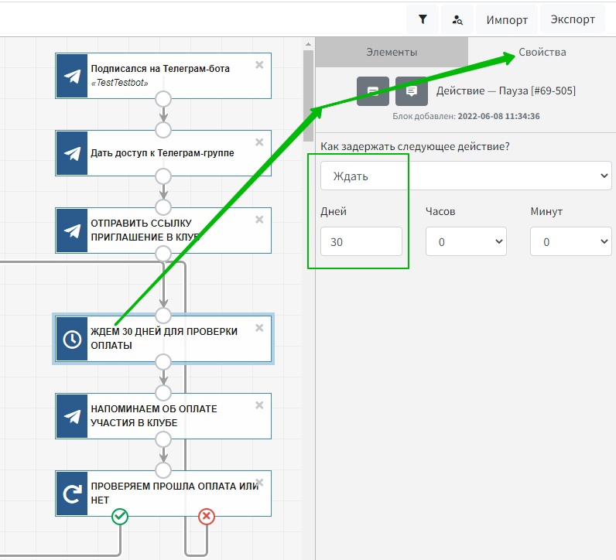Click Telegram icon of Подписался на Телеграм-бота block

tap(72, 76)
